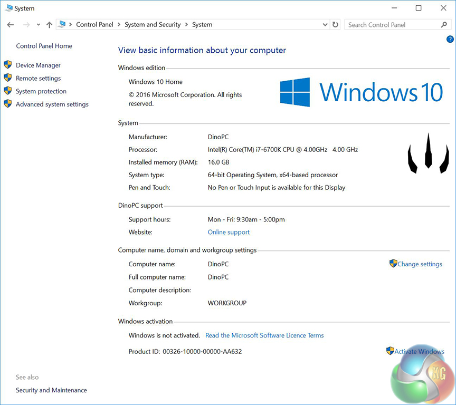Click the support hours Mon - Fri value

click(246, 220)
